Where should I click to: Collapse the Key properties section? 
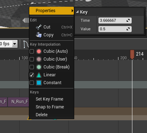click(x=77, y=12)
